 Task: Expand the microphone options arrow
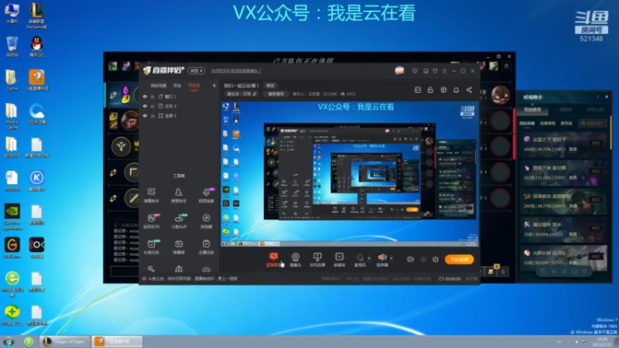point(369,258)
